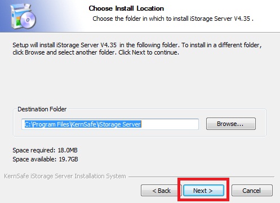
Task: Go back with the < Back button
Action: (161, 191)
